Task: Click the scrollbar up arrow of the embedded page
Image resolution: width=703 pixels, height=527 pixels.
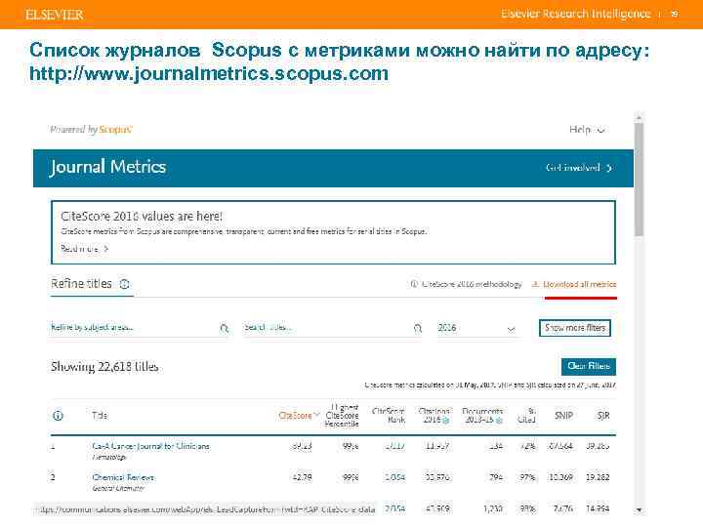Action: (x=639, y=117)
